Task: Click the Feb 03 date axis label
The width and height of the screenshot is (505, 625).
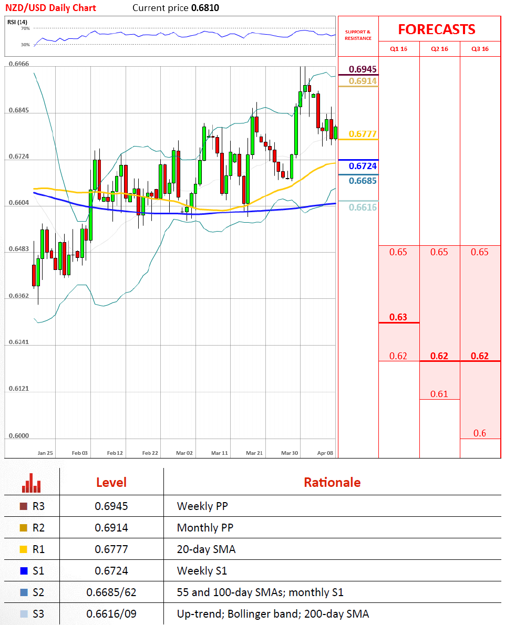Action: coord(80,453)
